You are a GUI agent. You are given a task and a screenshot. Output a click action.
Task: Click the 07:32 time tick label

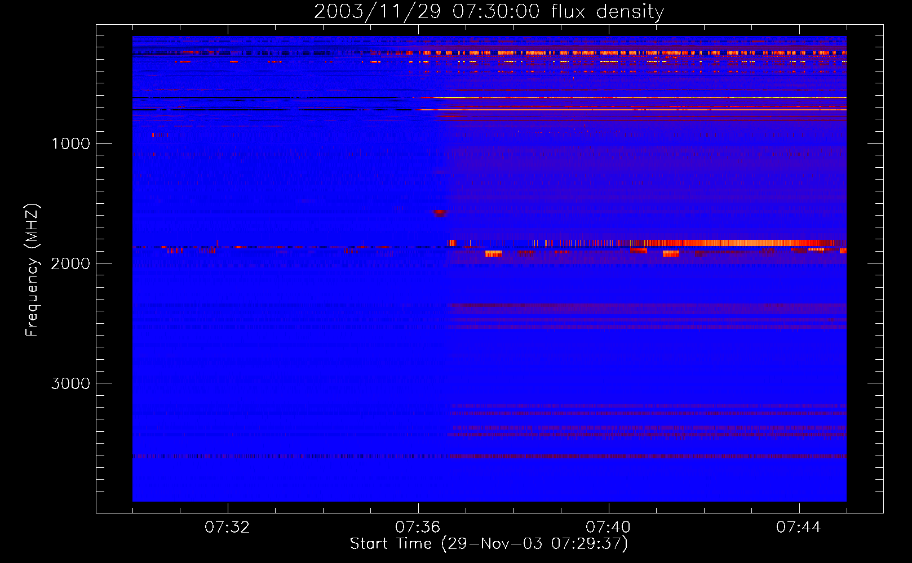(227, 528)
